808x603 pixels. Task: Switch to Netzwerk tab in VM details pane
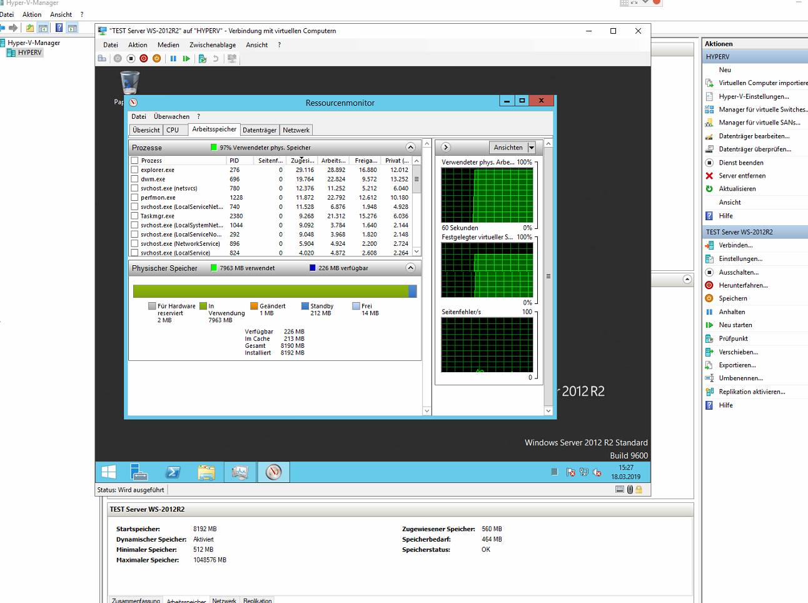[224, 600]
